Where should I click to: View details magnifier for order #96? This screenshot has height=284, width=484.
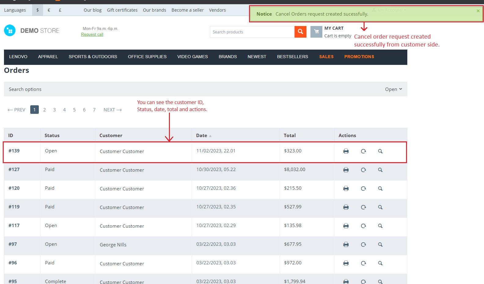pyautogui.click(x=380, y=263)
